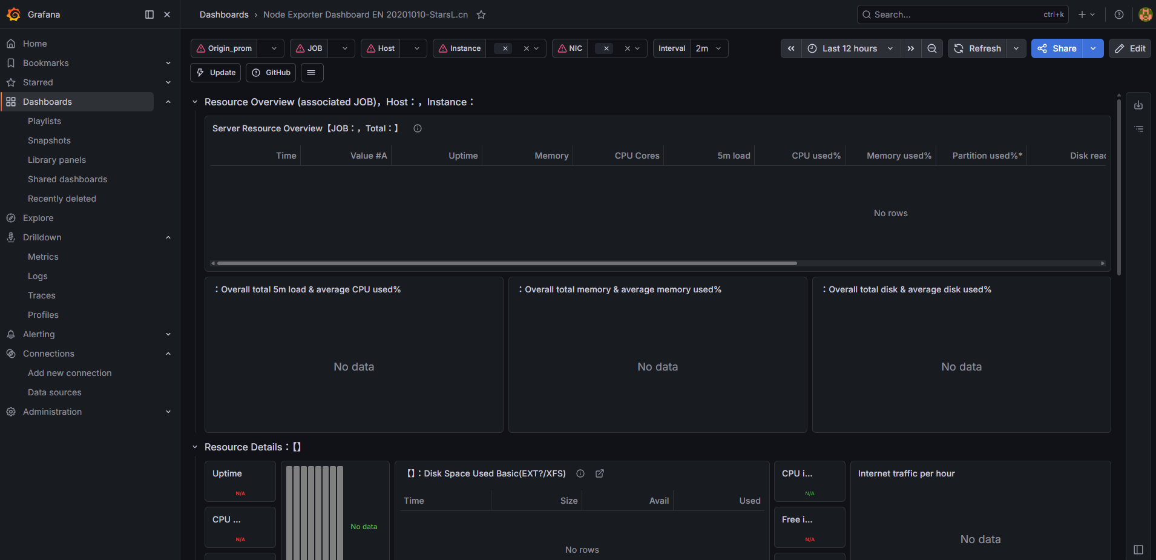This screenshot has height=560, width=1156.
Task: Open Bookmarks in sidebar
Action: pyautogui.click(x=45, y=63)
